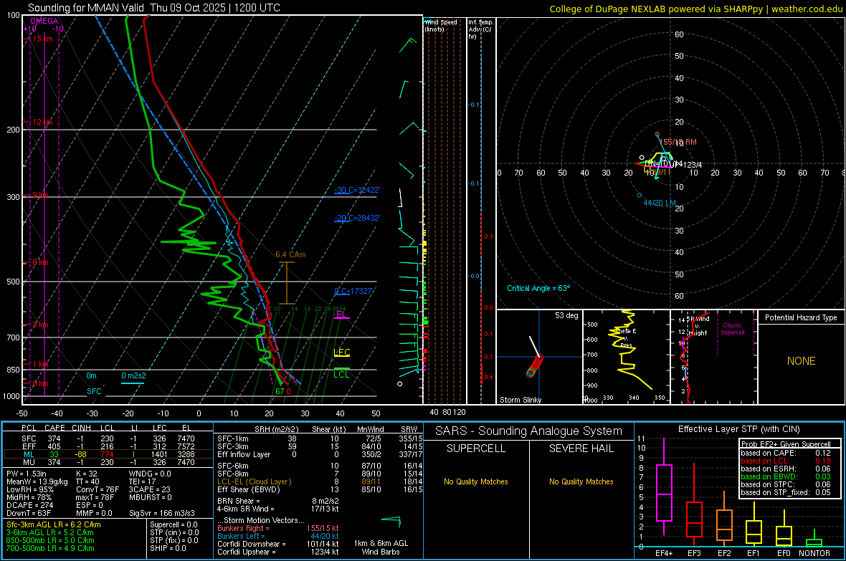Click the 'SHIP = 0.0' index value
This screenshot has height=561, width=846.
click(x=168, y=548)
